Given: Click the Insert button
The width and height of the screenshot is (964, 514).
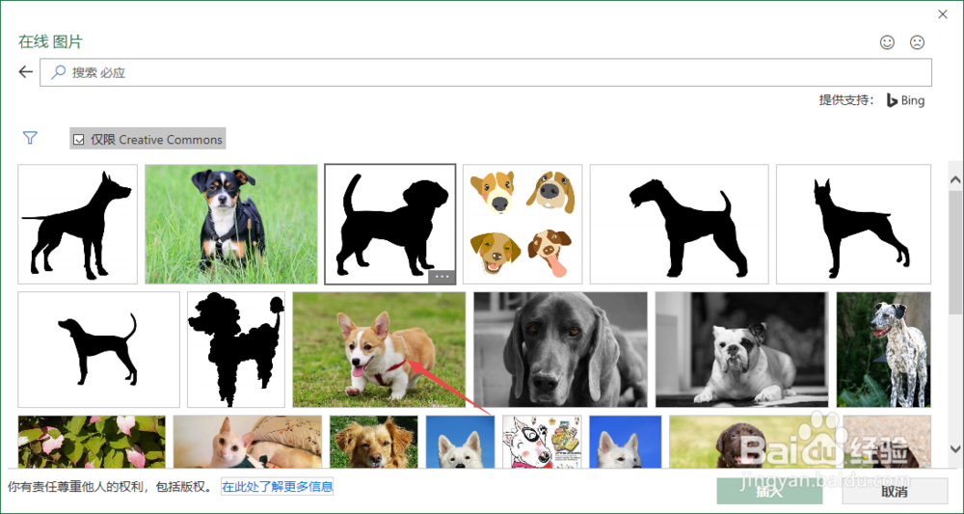Looking at the screenshot, I should pos(769,491).
